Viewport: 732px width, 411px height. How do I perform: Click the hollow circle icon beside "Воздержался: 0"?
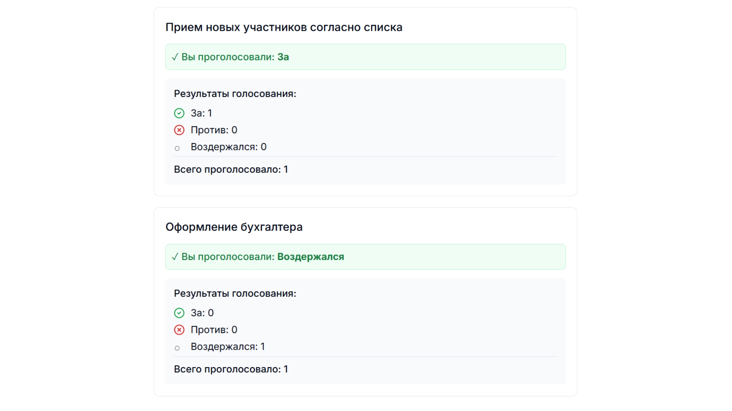point(177,148)
